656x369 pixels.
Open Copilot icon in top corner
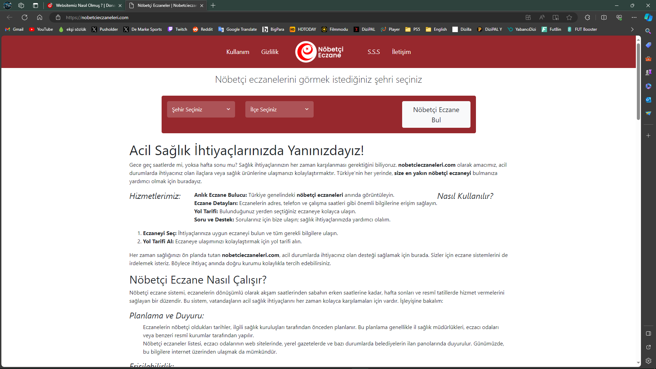point(648,17)
